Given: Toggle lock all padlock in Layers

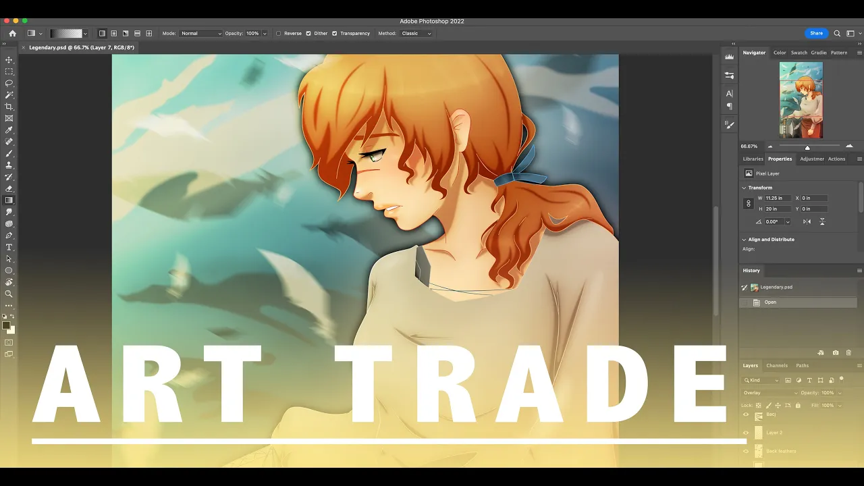Looking at the screenshot, I should [x=798, y=406].
